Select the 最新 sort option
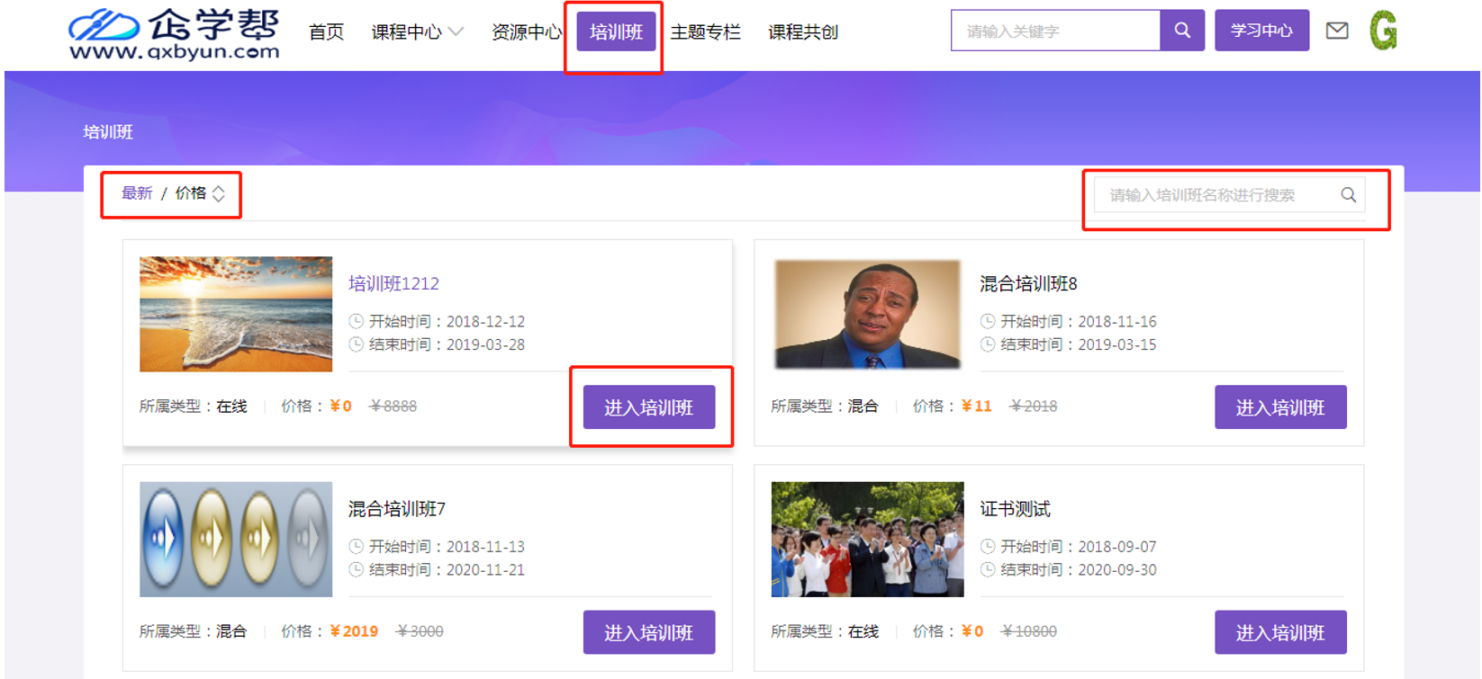 tap(137, 193)
